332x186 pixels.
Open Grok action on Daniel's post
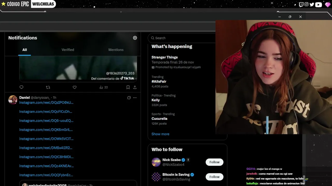[x=129, y=98]
